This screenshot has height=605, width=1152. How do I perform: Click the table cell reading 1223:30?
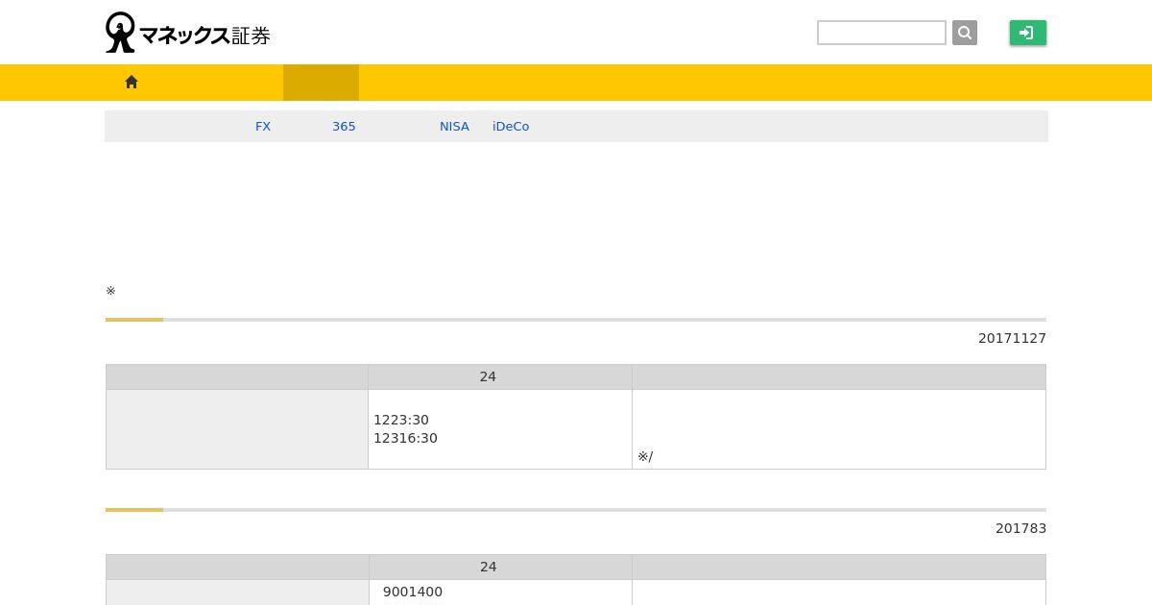(x=401, y=420)
